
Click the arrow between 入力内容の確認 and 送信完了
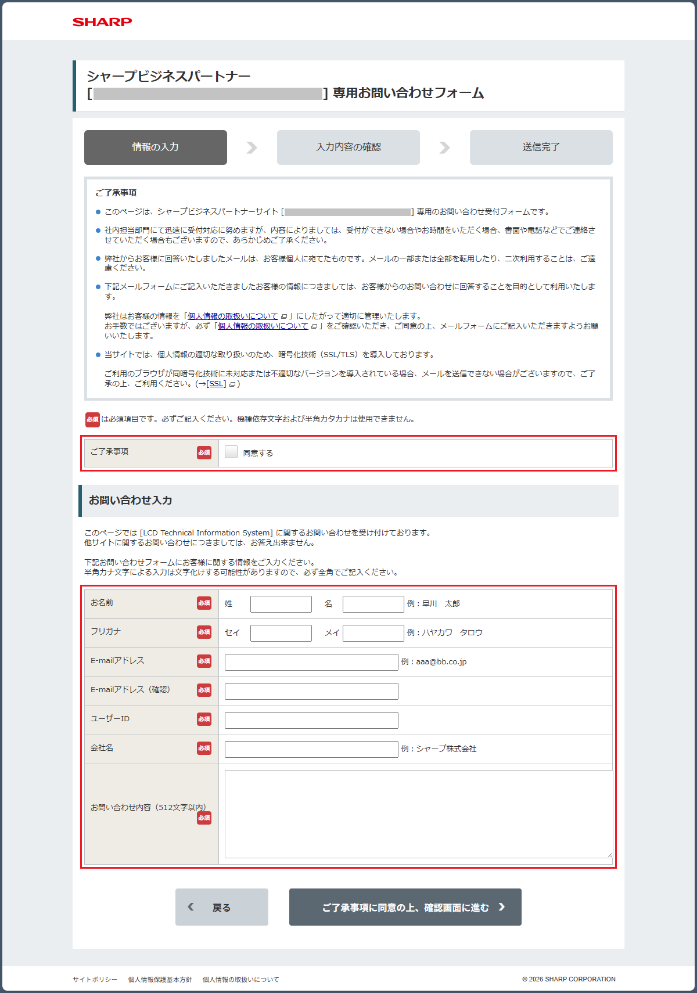tap(444, 147)
